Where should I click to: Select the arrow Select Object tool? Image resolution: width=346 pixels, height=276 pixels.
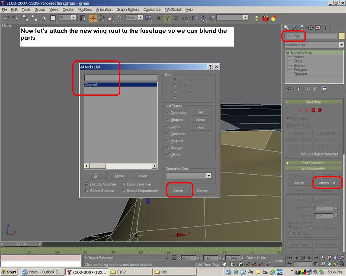45,18
